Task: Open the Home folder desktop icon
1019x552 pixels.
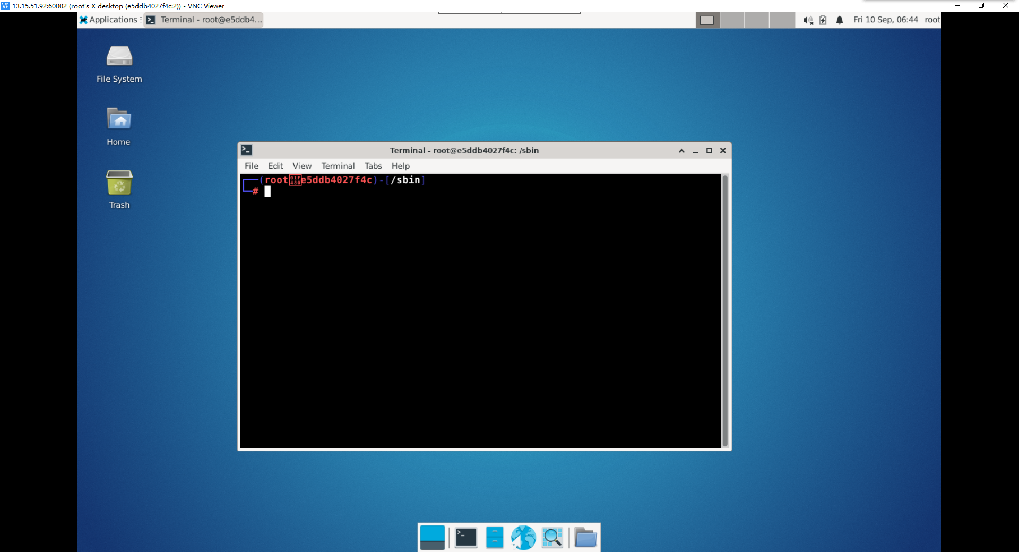Action: point(118,126)
